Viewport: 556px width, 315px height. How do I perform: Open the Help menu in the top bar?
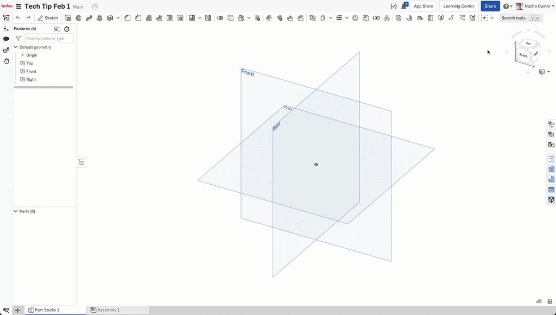click(x=506, y=6)
